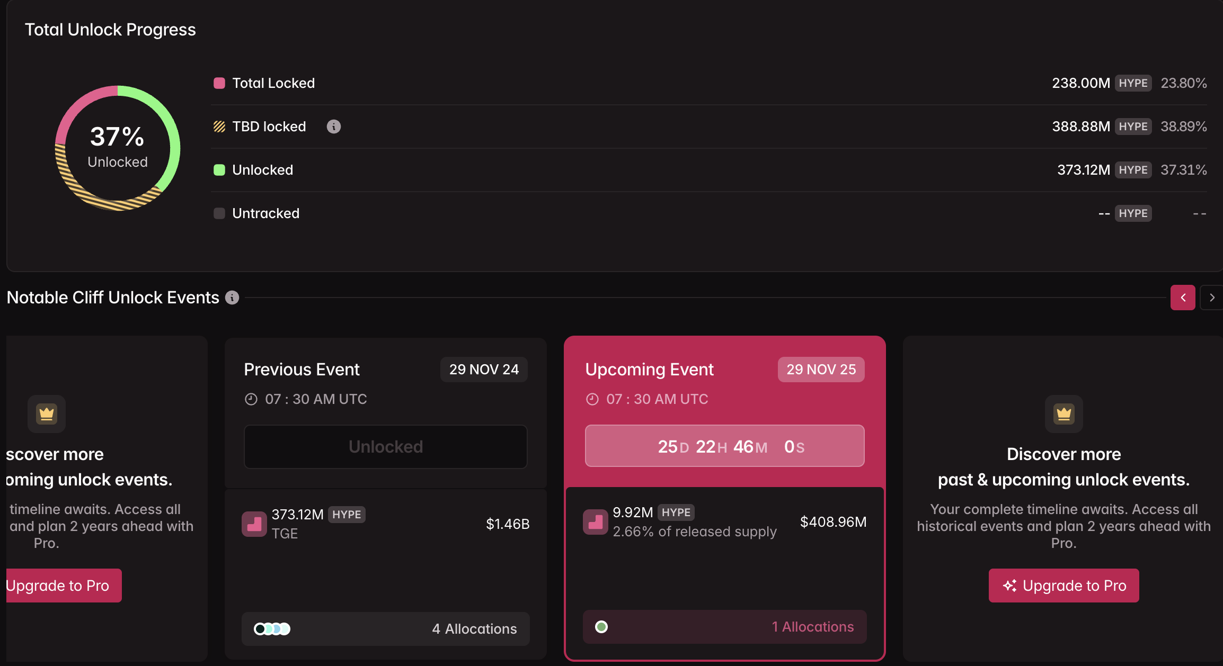Click the sparkle icon on Upgrade to Pro button
The image size is (1223, 666).
pyautogui.click(x=1010, y=586)
